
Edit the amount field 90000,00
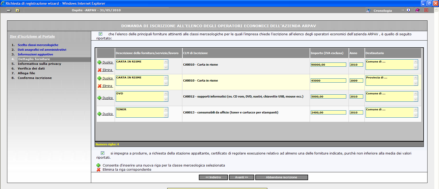coord(328,65)
